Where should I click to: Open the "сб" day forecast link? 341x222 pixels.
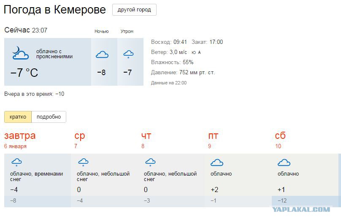280,136
